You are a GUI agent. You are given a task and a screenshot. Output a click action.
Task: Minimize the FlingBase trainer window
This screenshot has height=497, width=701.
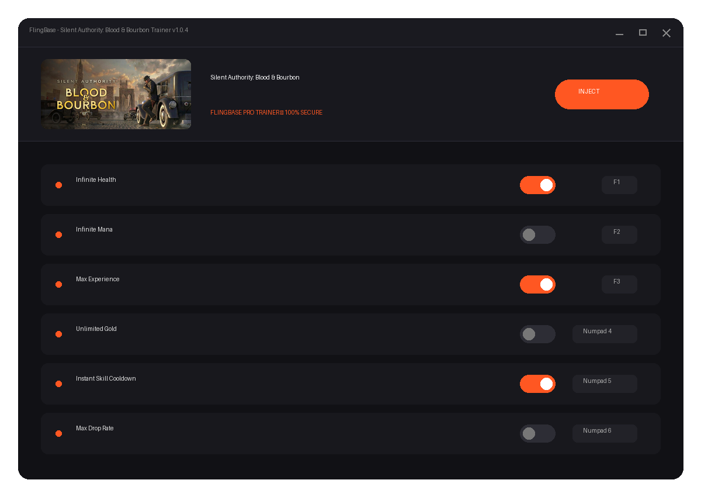(x=619, y=33)
